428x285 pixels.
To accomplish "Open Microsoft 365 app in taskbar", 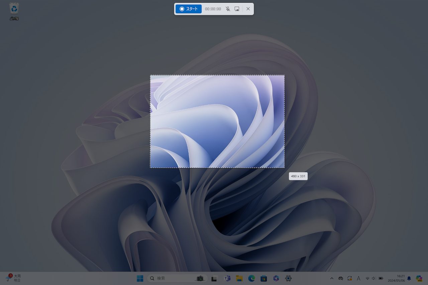I will coord(276,278).
